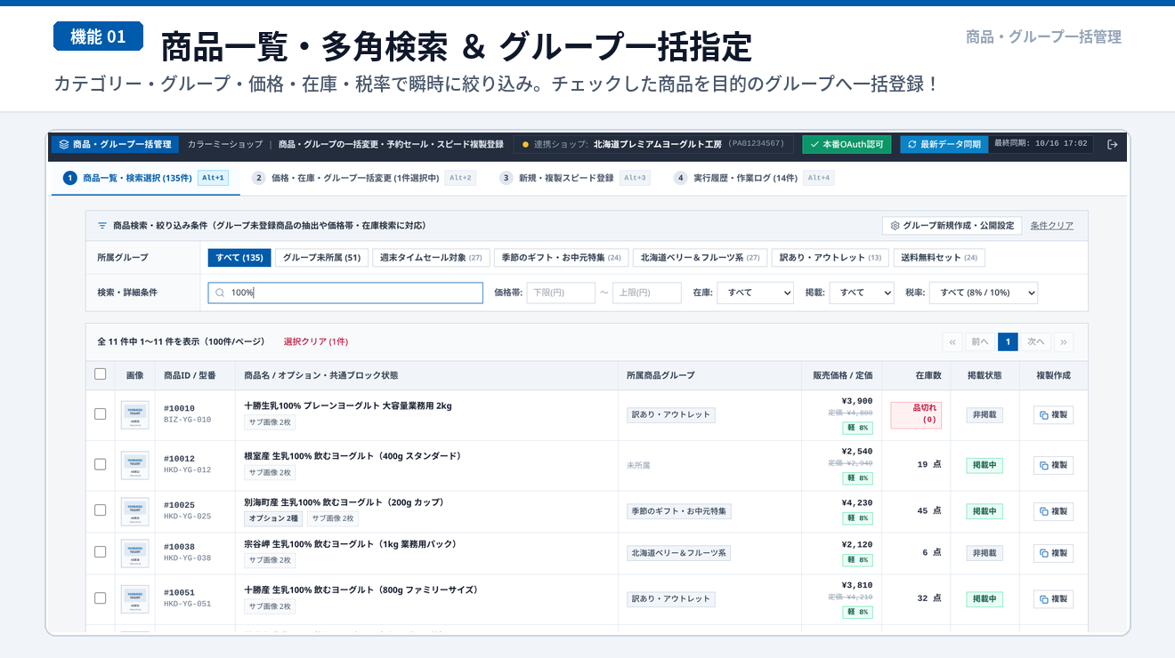The width and height of the screenshot is (1175, 658).
Task: Click the 下限(円) price input
Action: (561, 293)
